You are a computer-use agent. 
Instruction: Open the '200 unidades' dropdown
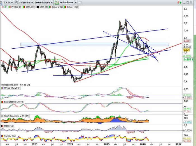[44, 2]
